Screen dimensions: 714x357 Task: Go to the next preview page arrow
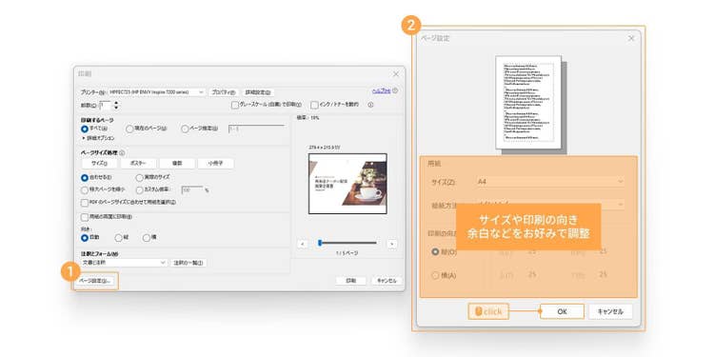click(392, 244)
